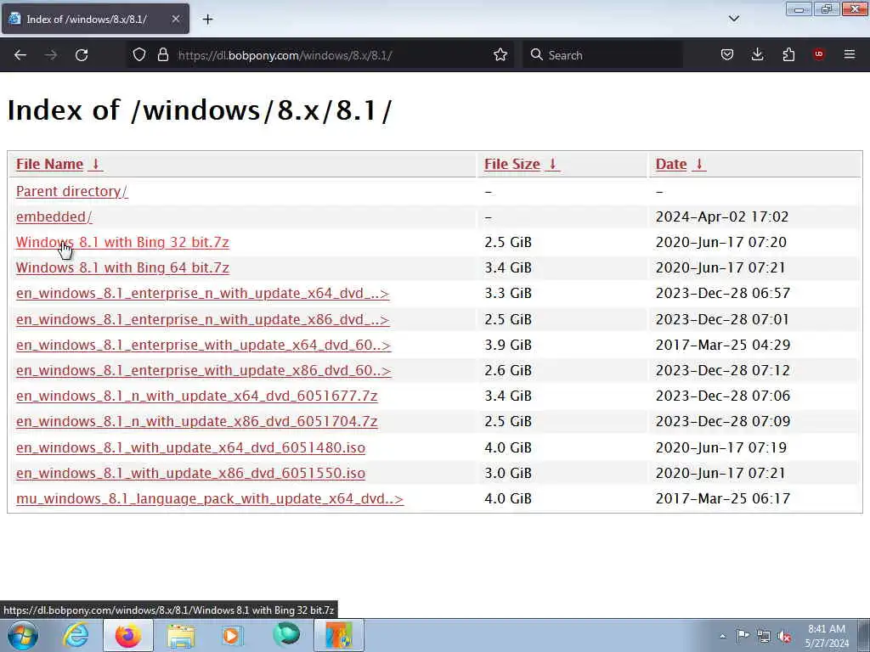870x652 pixels.
Task: Click the 2024-Apr-02 17:02 date cell
Action: [x=722, y=216]
